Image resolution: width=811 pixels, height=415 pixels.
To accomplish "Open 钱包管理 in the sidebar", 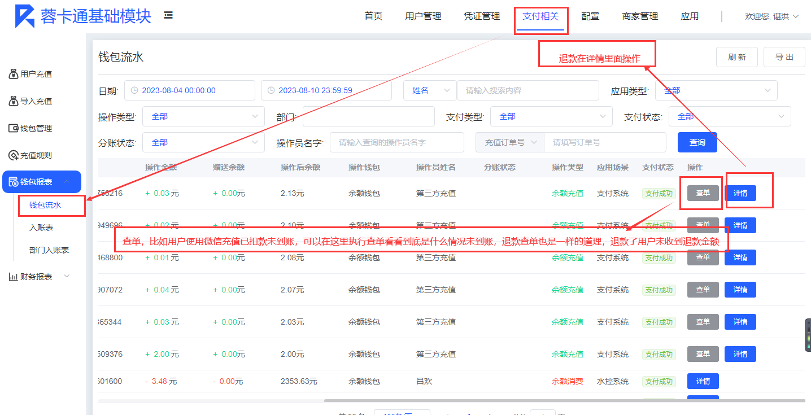I will (x=36, y=128).
